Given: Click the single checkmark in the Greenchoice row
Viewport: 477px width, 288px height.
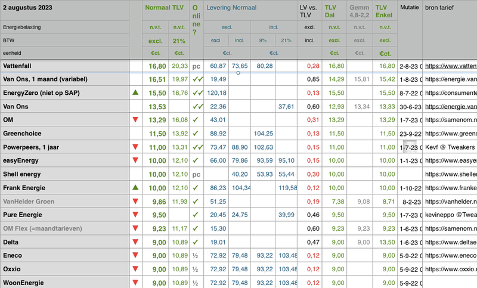Looking at the screenshot, I should 197,134.
